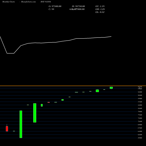Screen dimensions: 146x146
Task: Click the price axis label starting 72
Action: (x=140, y=121)
